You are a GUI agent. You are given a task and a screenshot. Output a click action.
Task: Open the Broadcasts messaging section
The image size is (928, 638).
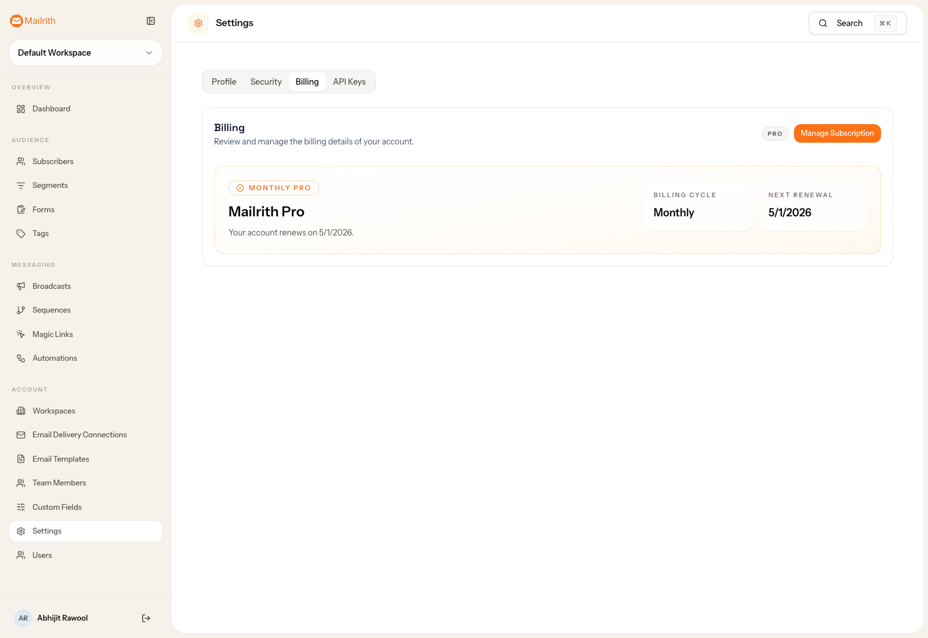52,285
